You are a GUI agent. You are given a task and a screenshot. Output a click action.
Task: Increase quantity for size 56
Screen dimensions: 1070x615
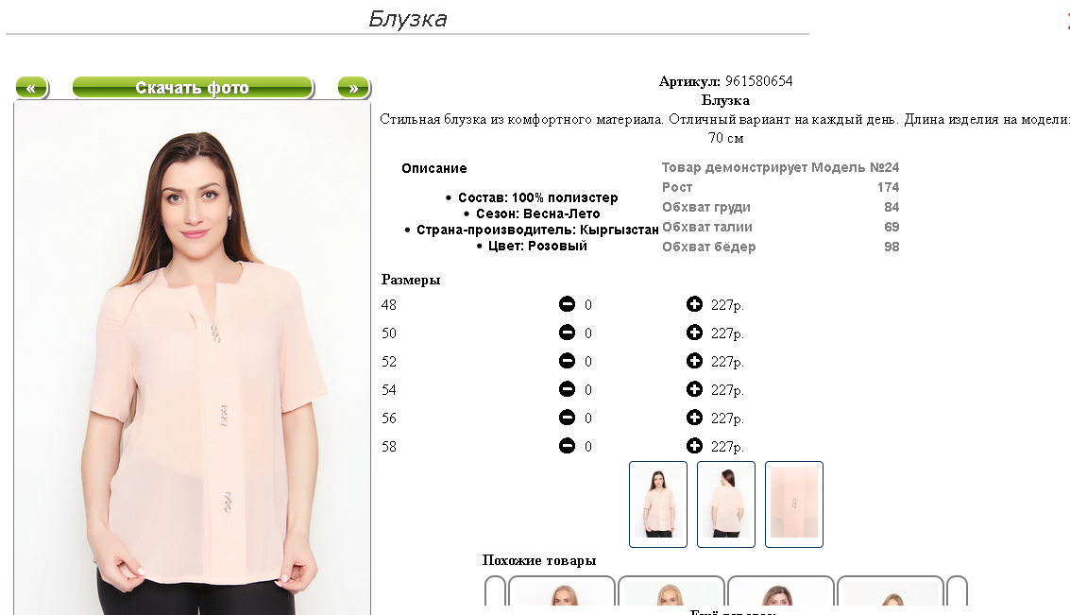point(694,418)
